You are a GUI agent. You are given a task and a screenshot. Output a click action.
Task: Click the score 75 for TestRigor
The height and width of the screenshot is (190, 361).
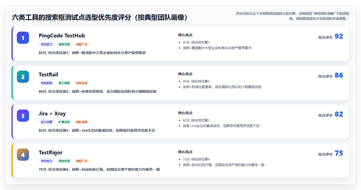[x=339, y=153]
